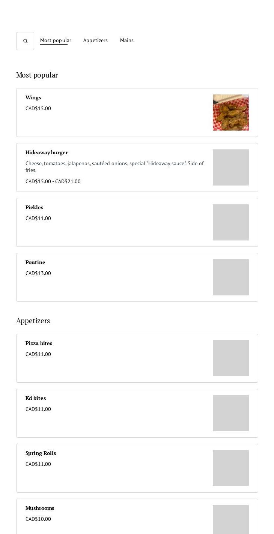Click the Hideaway burger image placeholder
274x534 pixels.
(x=230, y=167)
